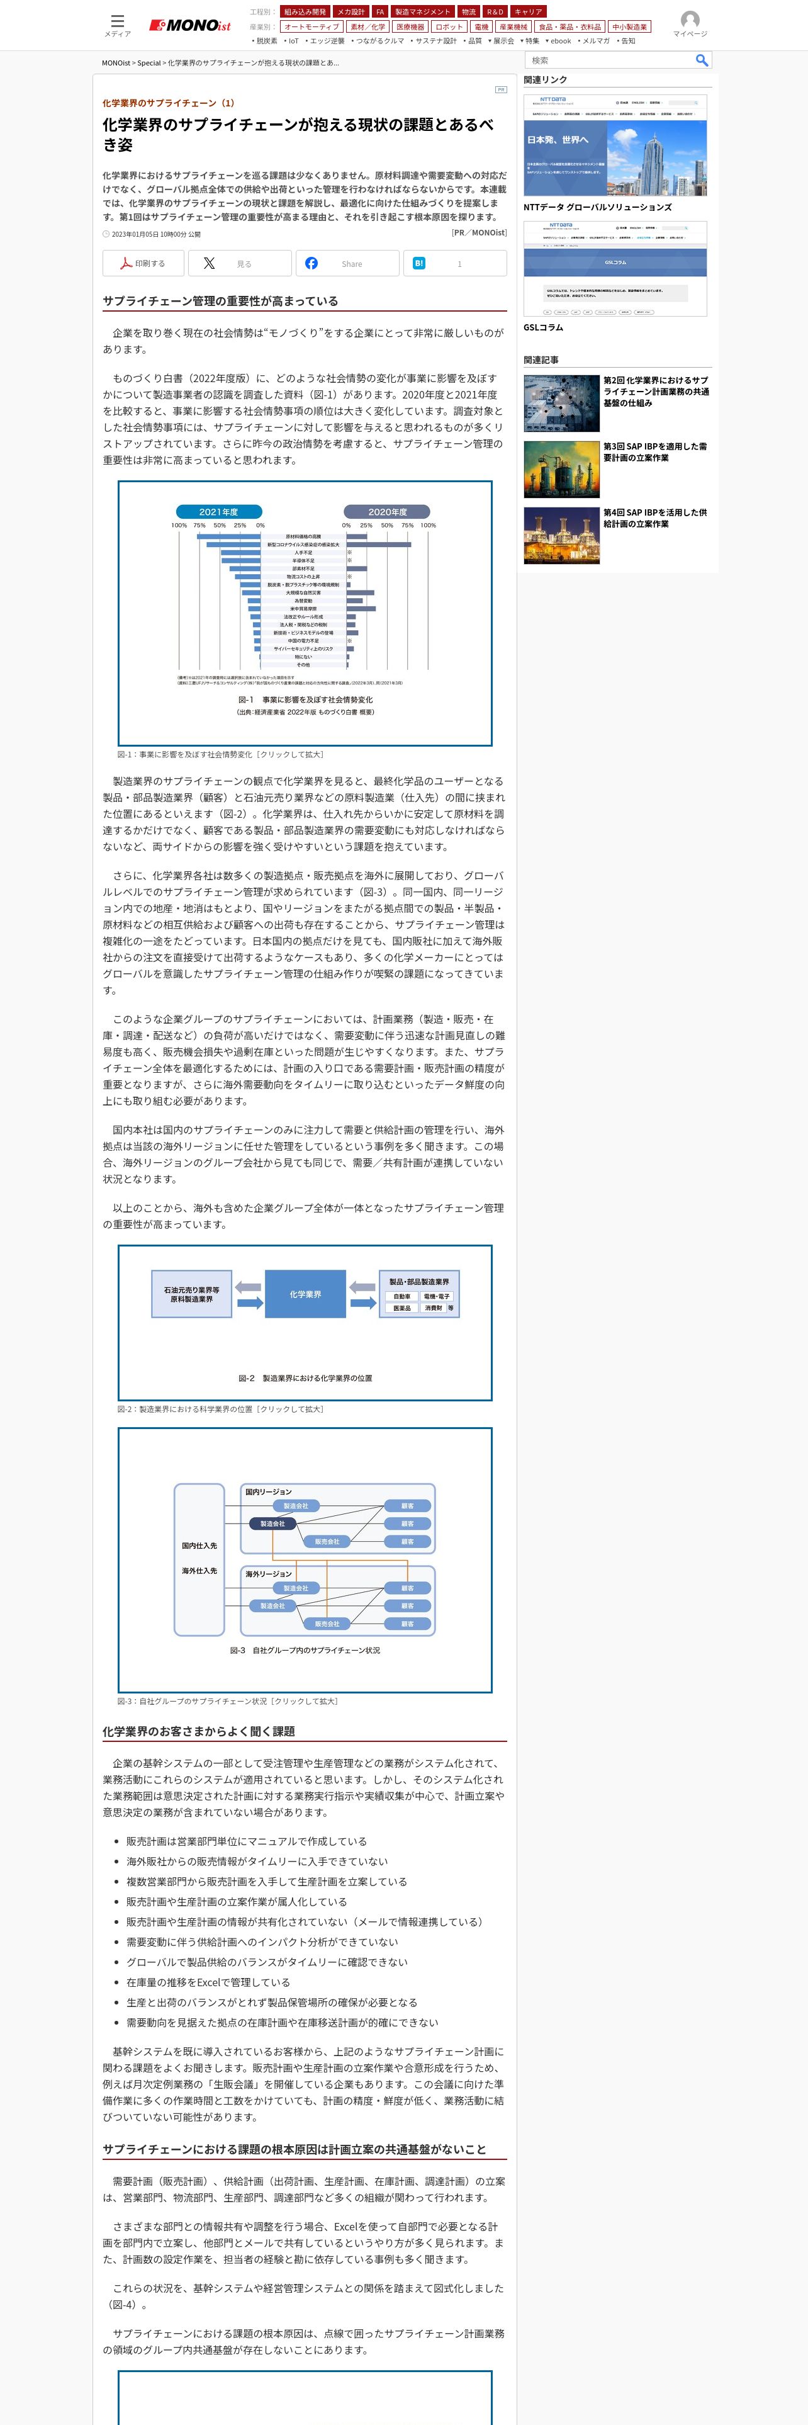808x2425 pixels.
Task: Open the 電機 industry tag
Action: pos(481,26)
